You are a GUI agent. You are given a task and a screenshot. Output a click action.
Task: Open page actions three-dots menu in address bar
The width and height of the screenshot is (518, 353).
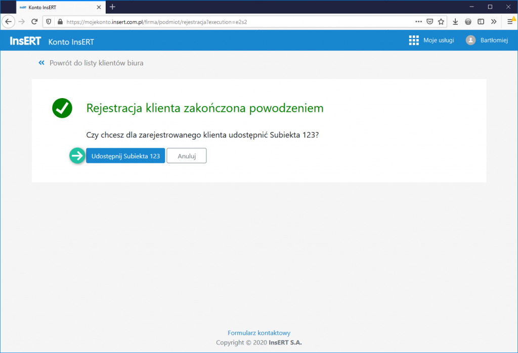click(418, 22)
